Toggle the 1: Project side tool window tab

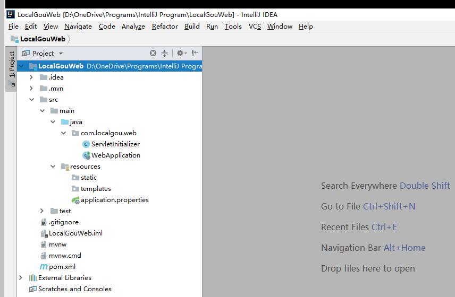pyautogui.click(x=12, y=68)
